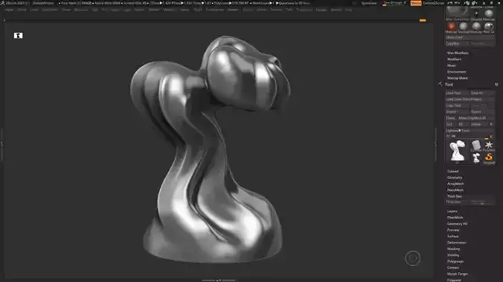Image resolution: width=503 pixels, height=282 pixels.
Task: Expand the ArrayMesh section
Action: pos(455,184)
